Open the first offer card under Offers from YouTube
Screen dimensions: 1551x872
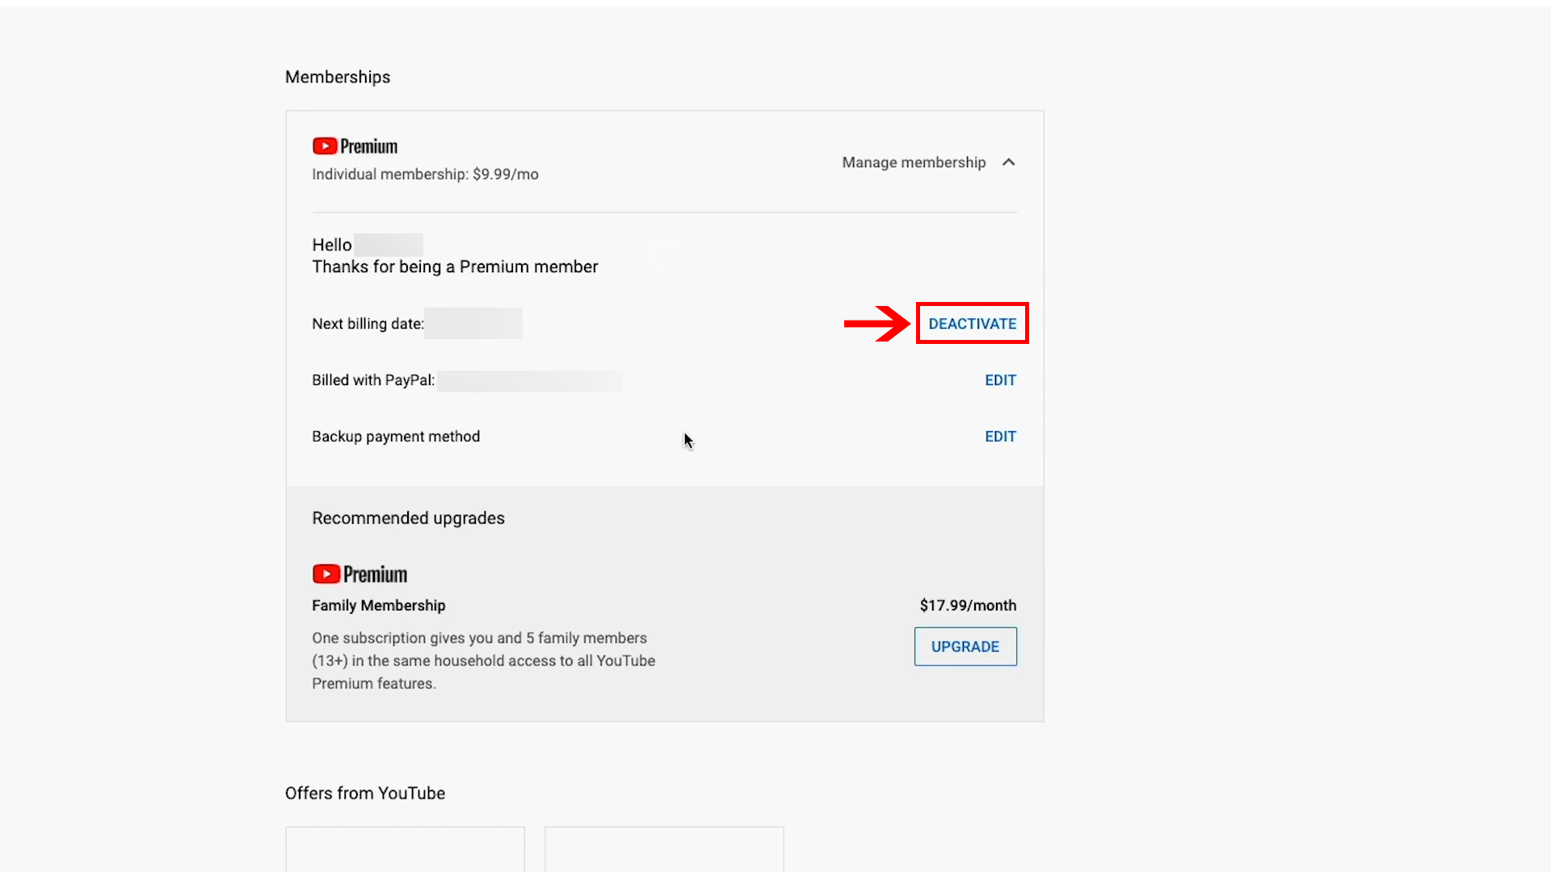click(405, 849)
